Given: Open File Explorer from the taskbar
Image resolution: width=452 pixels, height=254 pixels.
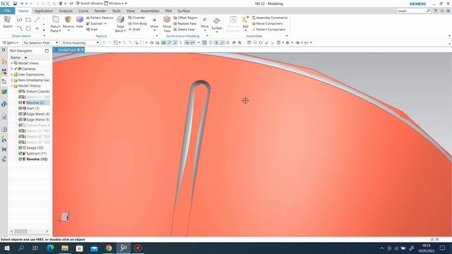Looking at the screenshot, I should [65, 248].
